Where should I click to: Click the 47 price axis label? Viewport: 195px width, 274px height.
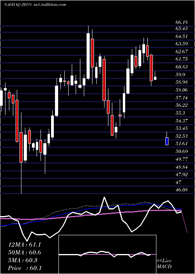click(179, 182)
